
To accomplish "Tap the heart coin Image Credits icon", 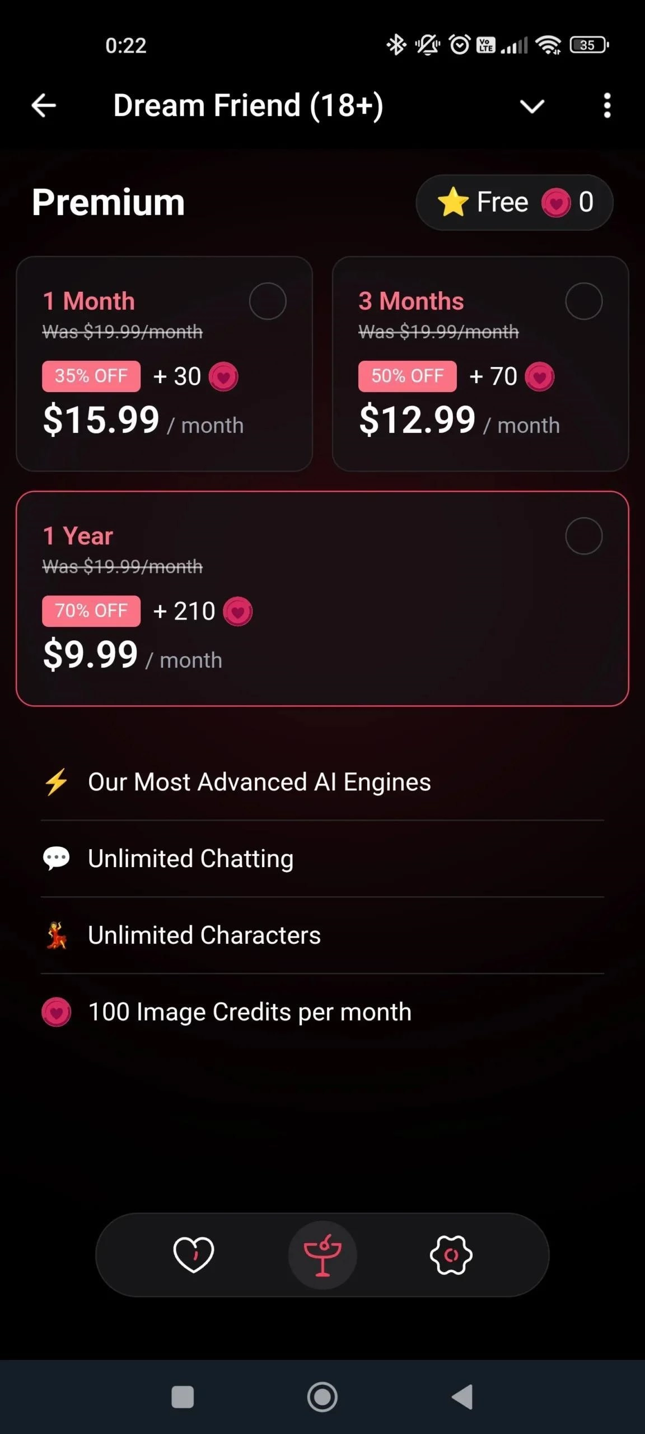I will click(x=57, y=1012).
